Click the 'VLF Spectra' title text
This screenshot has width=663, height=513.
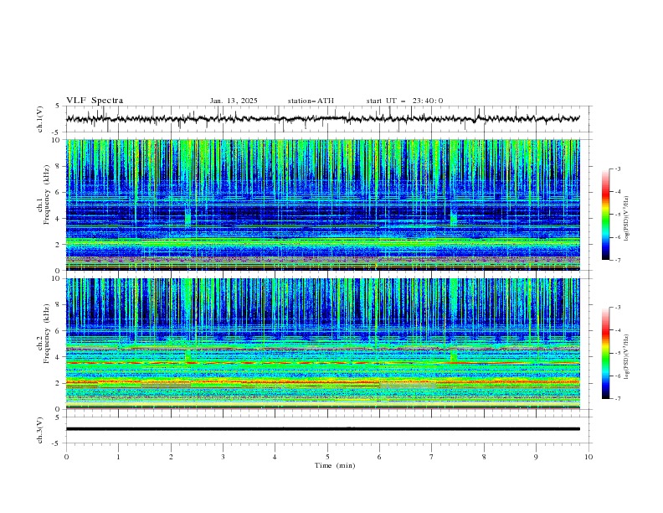[95, 101]
